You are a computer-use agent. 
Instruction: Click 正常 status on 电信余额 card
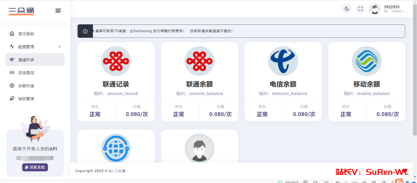pos(262,114)
